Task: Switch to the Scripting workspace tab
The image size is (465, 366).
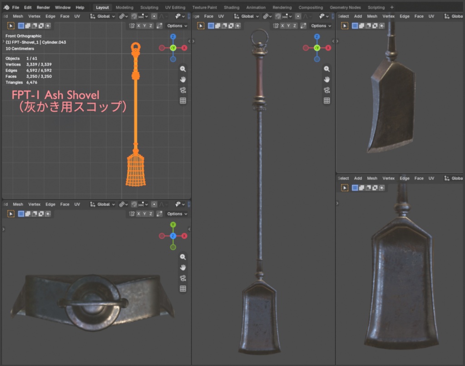Action: [x=376, y=7]
